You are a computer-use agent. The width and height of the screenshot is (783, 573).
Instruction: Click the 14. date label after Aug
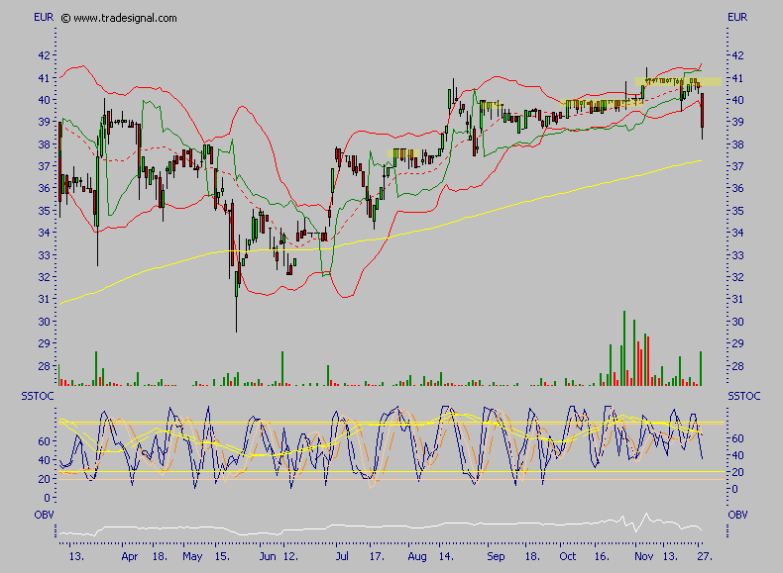pyautogui.click(x=446, y=556)
